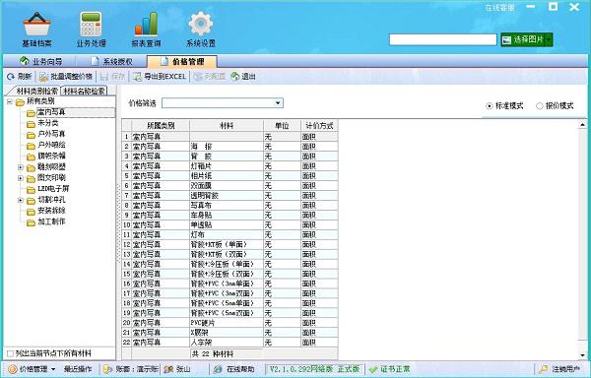Select the 旗帜条幅 folder in the tree
This screenshot has width=591, height=378.
click(51, 156)
